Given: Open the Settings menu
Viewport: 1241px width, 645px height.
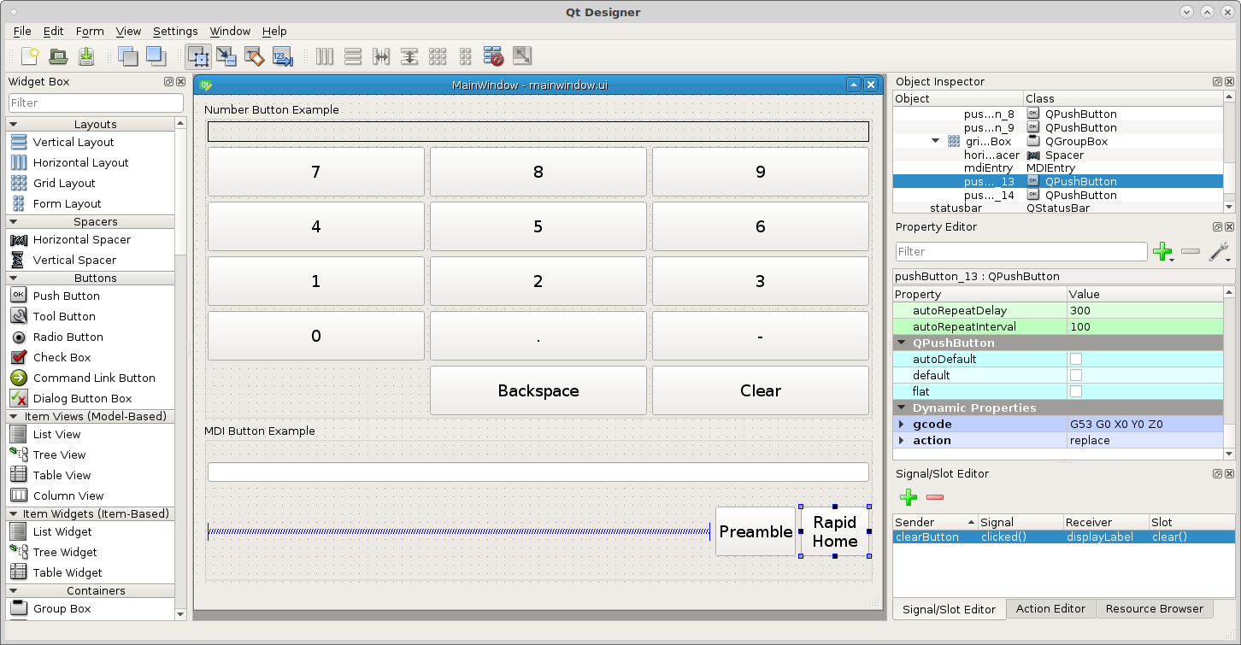Looking at the screenshot, I should 175,31.
